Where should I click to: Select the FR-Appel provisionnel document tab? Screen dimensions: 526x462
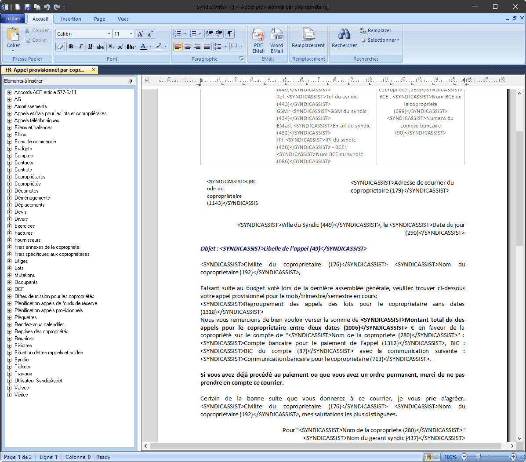coord(45,70)
